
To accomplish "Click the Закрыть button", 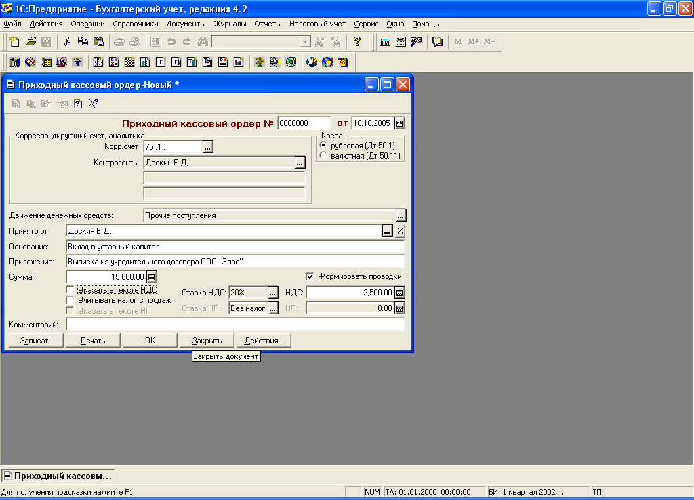I will coord(207,341).
